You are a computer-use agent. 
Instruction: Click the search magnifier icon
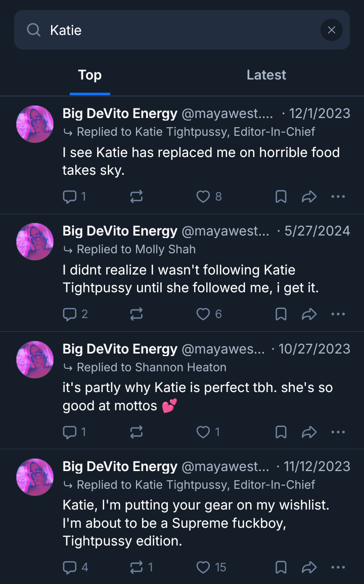[x=34, y=30]
